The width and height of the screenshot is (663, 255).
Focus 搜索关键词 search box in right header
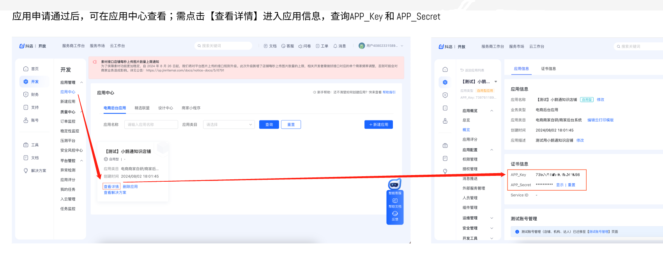click(638, 46)
